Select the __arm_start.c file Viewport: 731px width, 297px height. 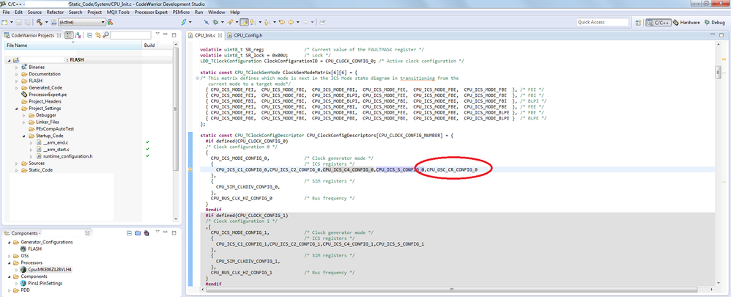[53, 150]
